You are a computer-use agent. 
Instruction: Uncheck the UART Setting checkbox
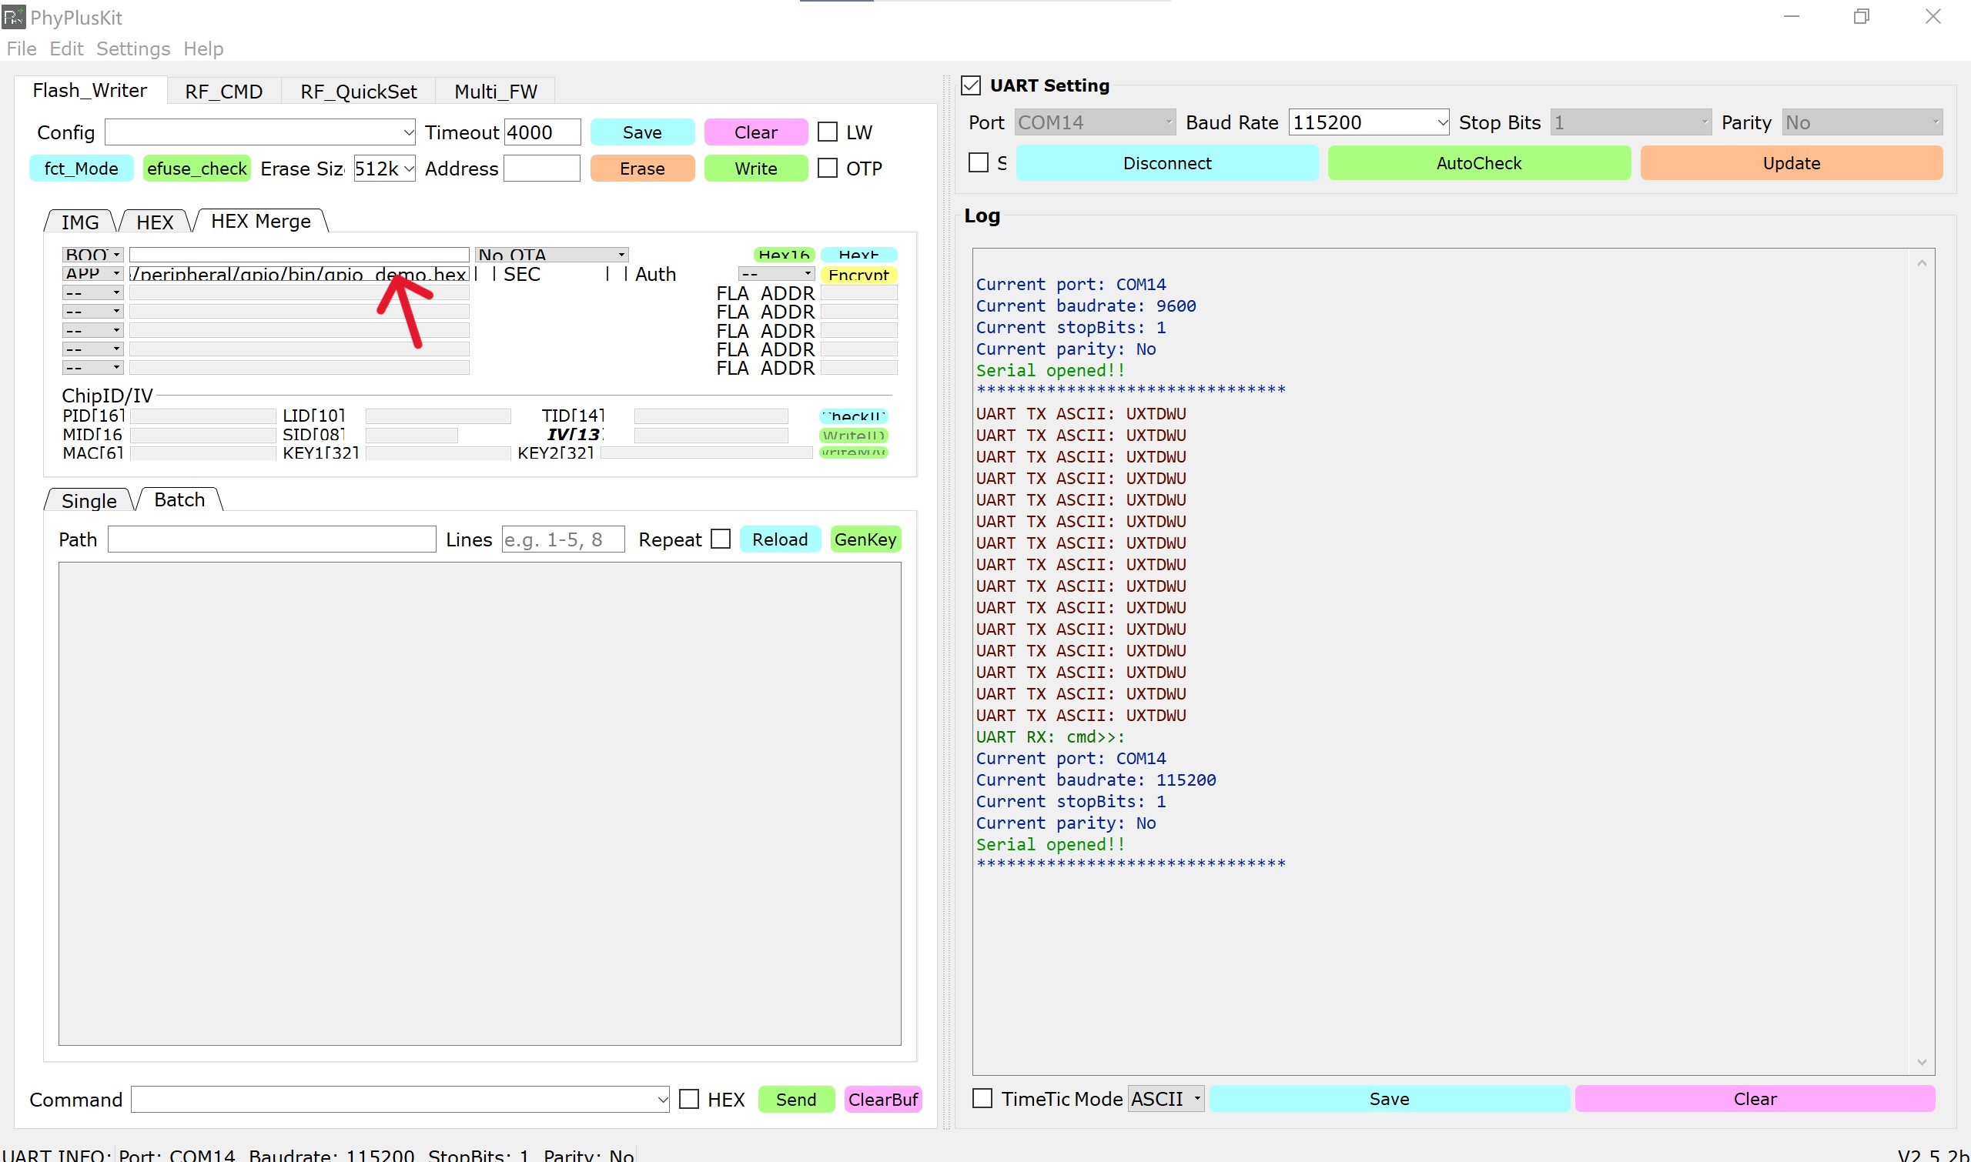[971, 85]
